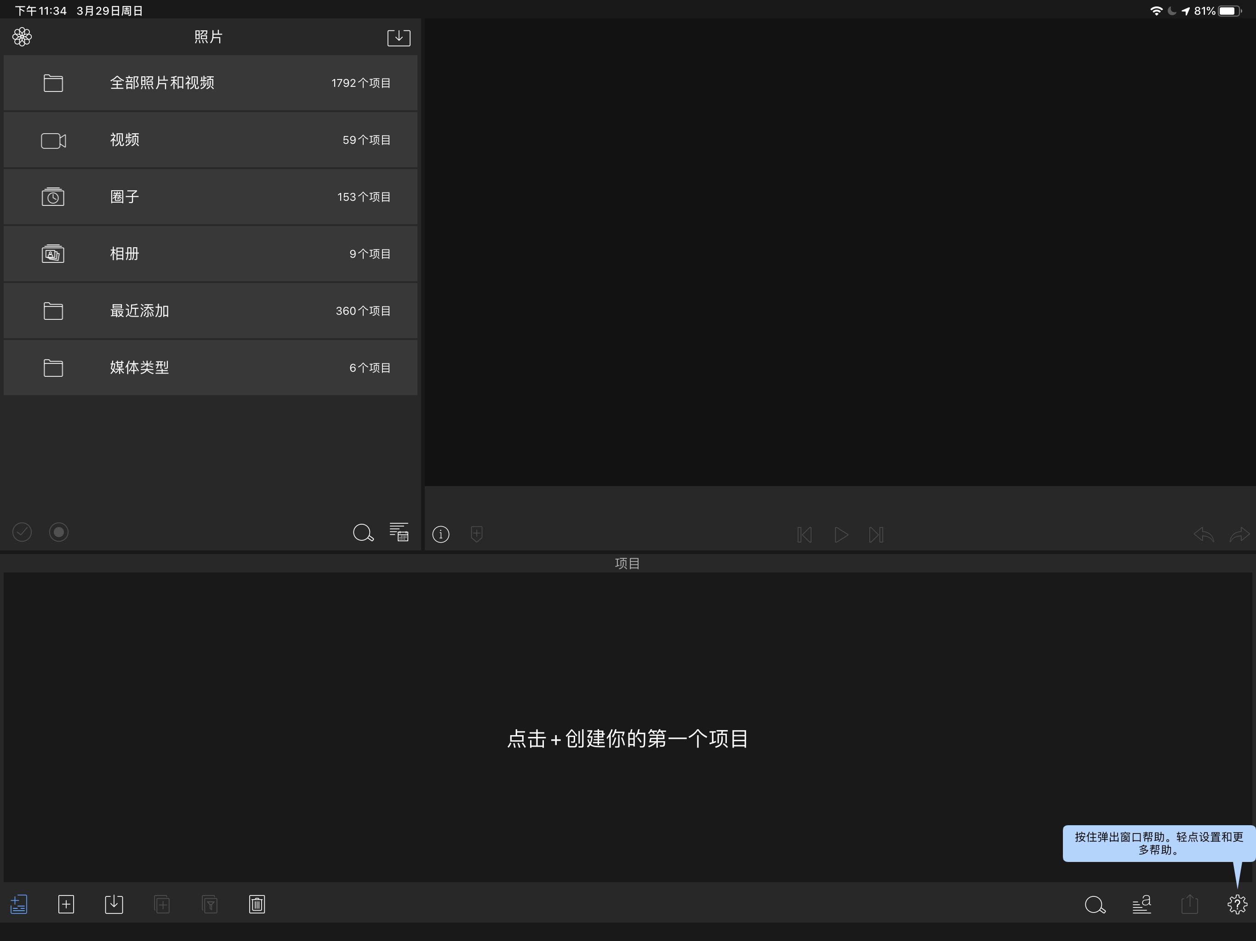Screen dimensions: 1256x941
Task: Toggle multi-select mode in the library
Action: pyautogui.click(x=22, y=533)
